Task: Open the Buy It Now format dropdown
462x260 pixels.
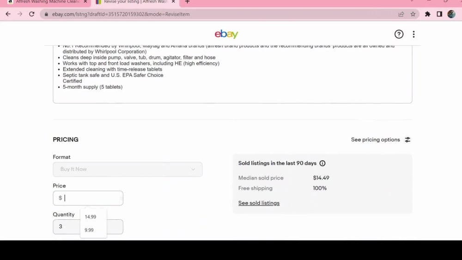Action: 128,169
